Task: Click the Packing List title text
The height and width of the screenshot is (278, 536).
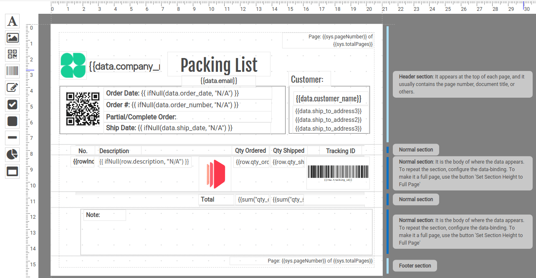Action: (x=219, y=65)
